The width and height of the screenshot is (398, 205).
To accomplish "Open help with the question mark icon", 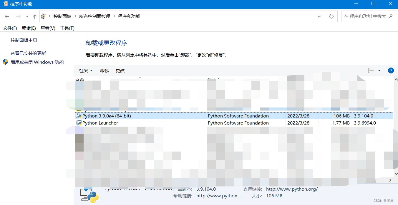I will [x=391, y=70].
